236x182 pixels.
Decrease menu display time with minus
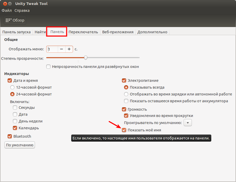(x=61, y=49)
